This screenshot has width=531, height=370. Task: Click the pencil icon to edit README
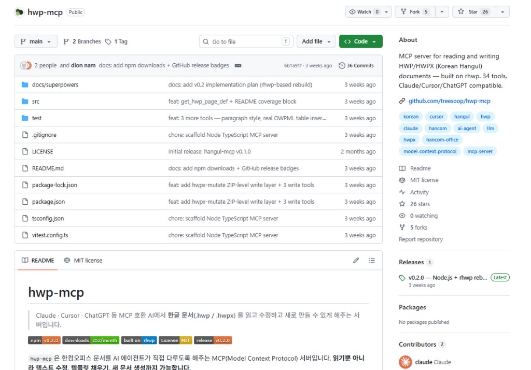(356, 260)
